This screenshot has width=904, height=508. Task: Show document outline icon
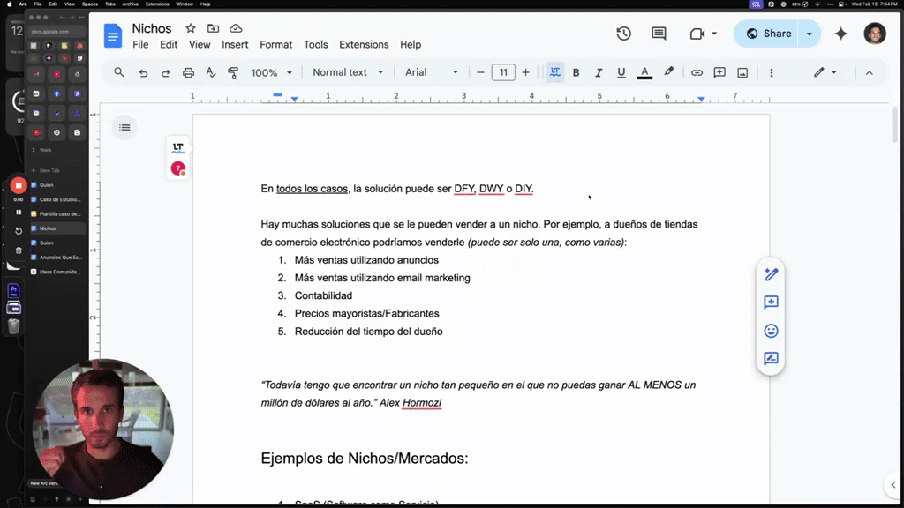coord(124,127)
